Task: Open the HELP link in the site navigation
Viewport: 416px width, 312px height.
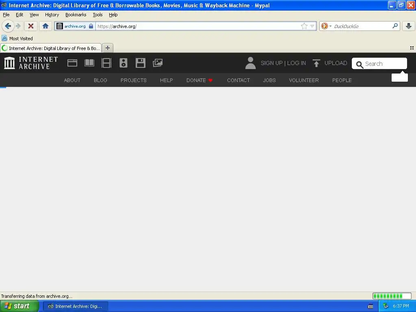Action: click(x=166, y=80)
